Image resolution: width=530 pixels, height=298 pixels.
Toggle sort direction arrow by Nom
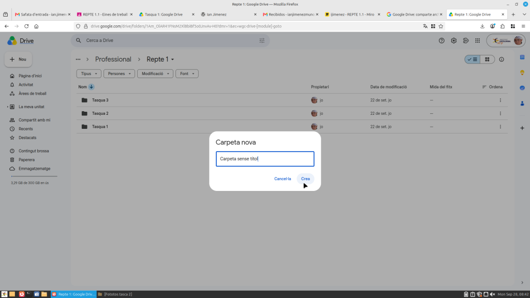[91, 87]
